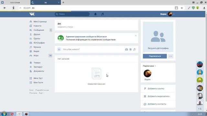
Task: Open Yandex browser in taskbar
Action: pos(19,114)
